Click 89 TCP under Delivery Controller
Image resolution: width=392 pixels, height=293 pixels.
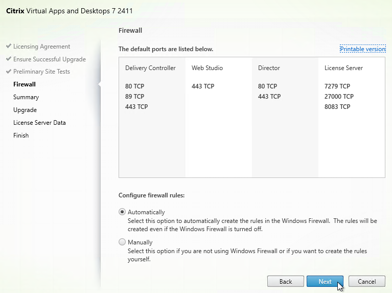point(135,97)
